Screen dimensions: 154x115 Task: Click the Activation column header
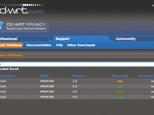tap(146, 76)
